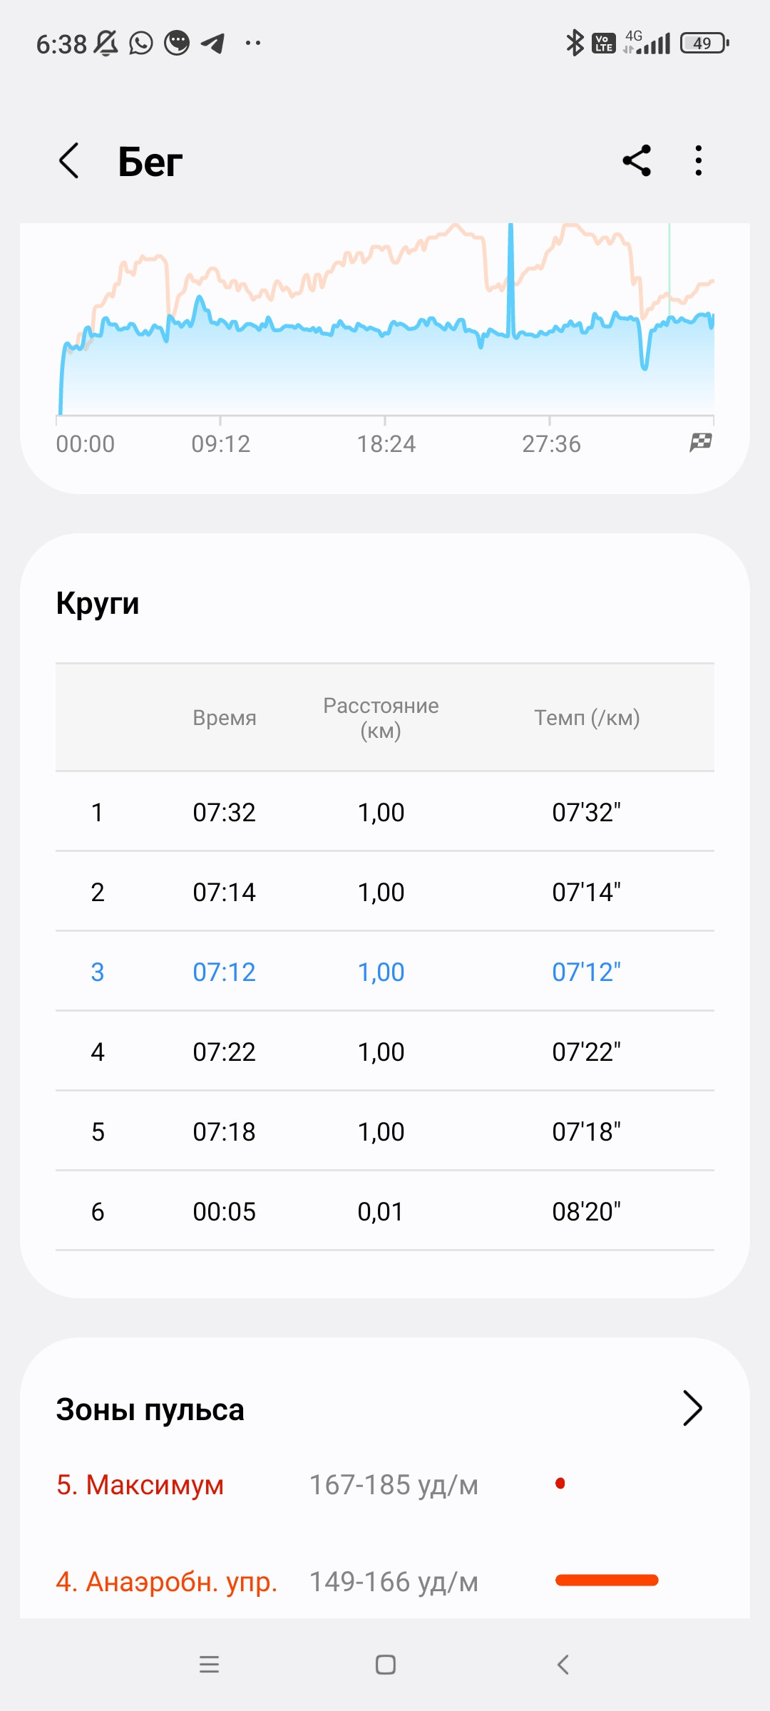Tap lap 6 pace value 08'20"
This screenshot has height=1711, width=770.
pos(587,1211)
